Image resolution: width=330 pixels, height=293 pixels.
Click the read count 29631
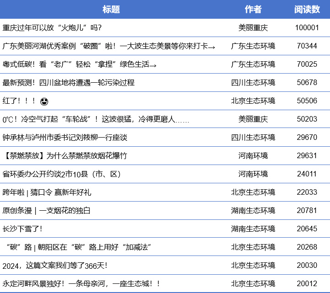(307, 156)
